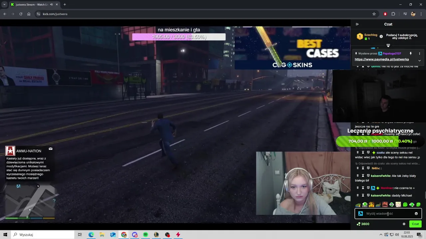Open chat identity badge in message box
The image size is (426, 239).
[360, 214]
